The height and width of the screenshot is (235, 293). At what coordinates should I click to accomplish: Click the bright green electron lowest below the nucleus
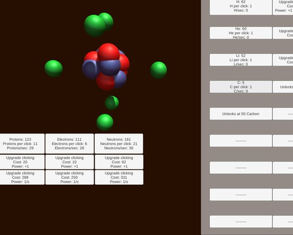pyautogui.click(x=105, y=122)
